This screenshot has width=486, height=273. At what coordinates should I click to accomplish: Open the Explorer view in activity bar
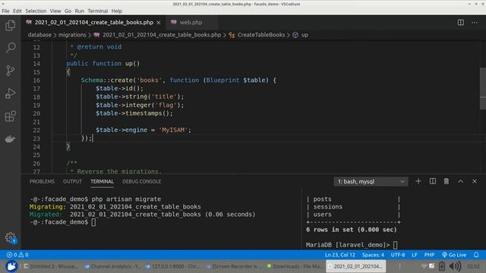tap(10, 25)
